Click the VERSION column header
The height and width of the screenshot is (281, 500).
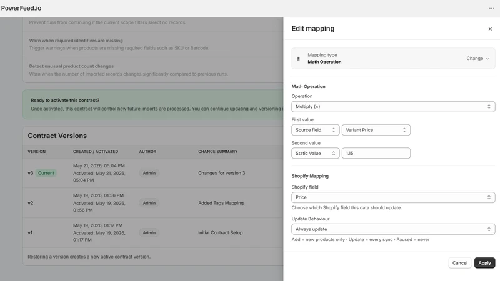click(37, 152)
